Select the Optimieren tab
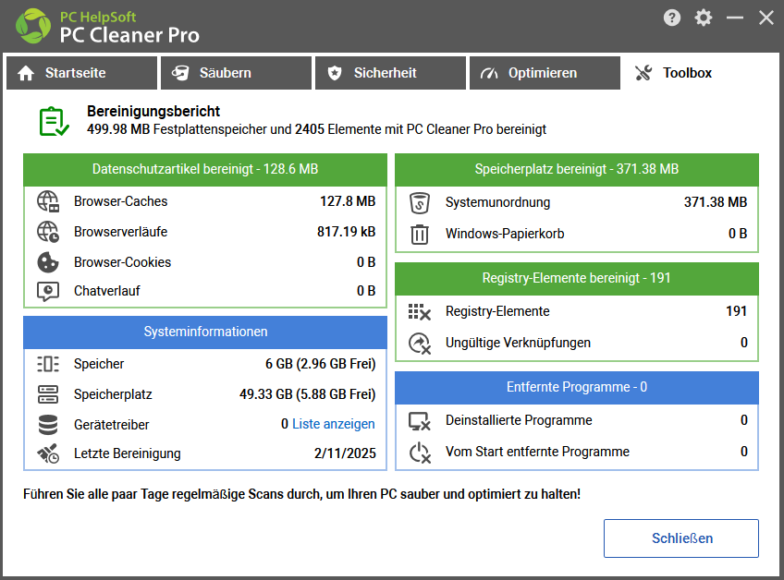The width and height of the screenshot is (784, 580). coord(545,73)
